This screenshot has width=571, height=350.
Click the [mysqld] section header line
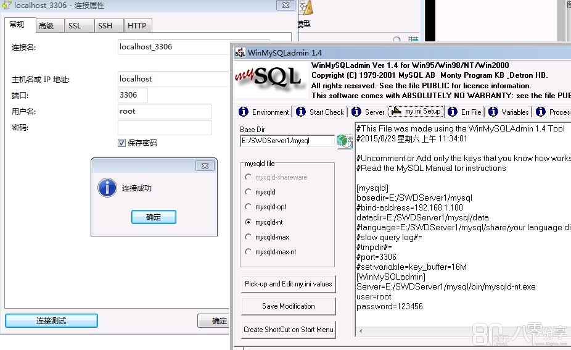[x=372, y=188]
